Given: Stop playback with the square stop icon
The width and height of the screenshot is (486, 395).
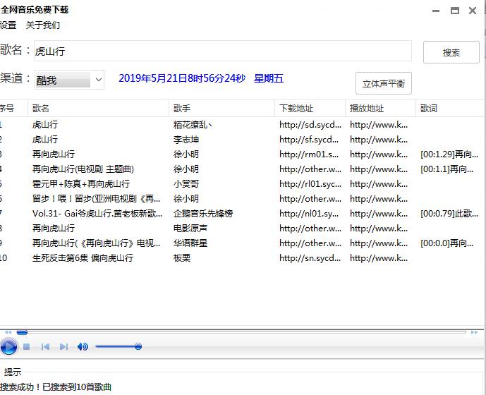Looking at the screenshot, I should click(x=27, y=346).
